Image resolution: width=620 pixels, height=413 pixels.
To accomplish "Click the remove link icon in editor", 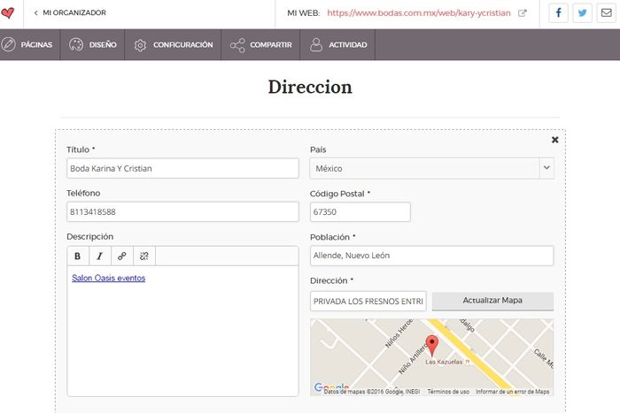I will [144, 256].
